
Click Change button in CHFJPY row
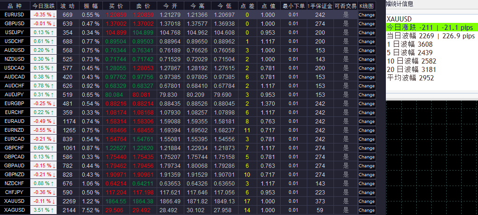pos(367,193)
